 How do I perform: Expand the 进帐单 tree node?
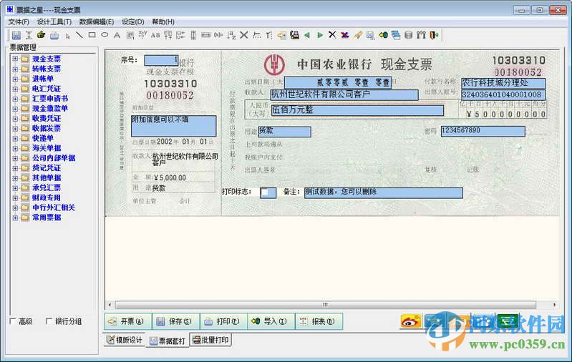click(x=15, y=79)
